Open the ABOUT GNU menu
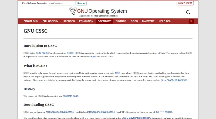The height and width of the screenshot is (119, 216). pos(31,21)
